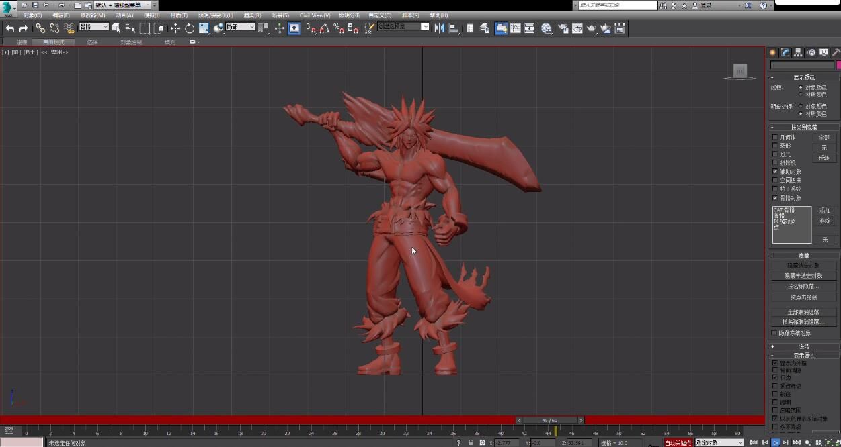Click the 隐藏未选定对象 button
The image size is (841, 447).
click(x=803, y=276)
